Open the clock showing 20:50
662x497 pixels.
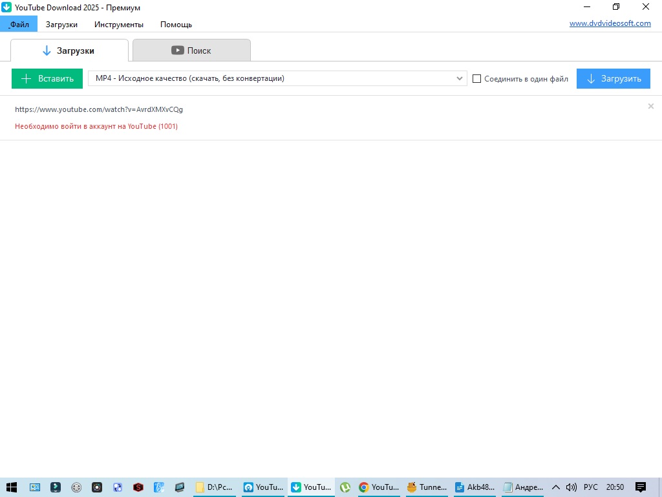tap(615, 487)
